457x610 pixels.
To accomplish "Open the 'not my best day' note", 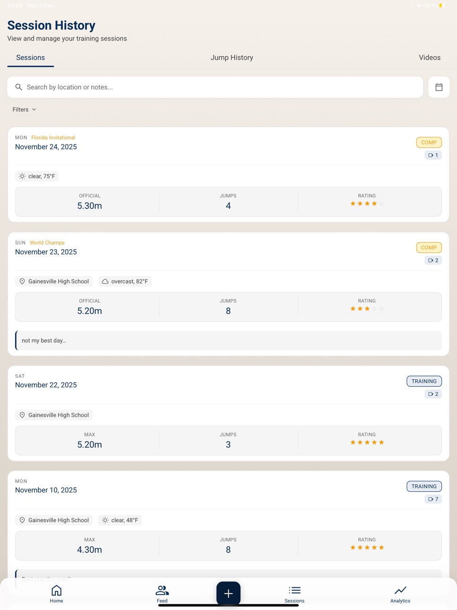I will pos(228,340).
